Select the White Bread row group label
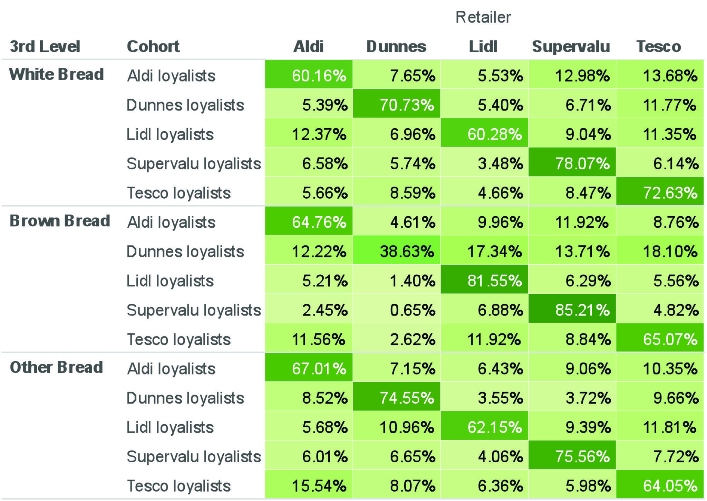Image resolution: width=707 pixels, height=501 pixels. (x=57, y=74)
